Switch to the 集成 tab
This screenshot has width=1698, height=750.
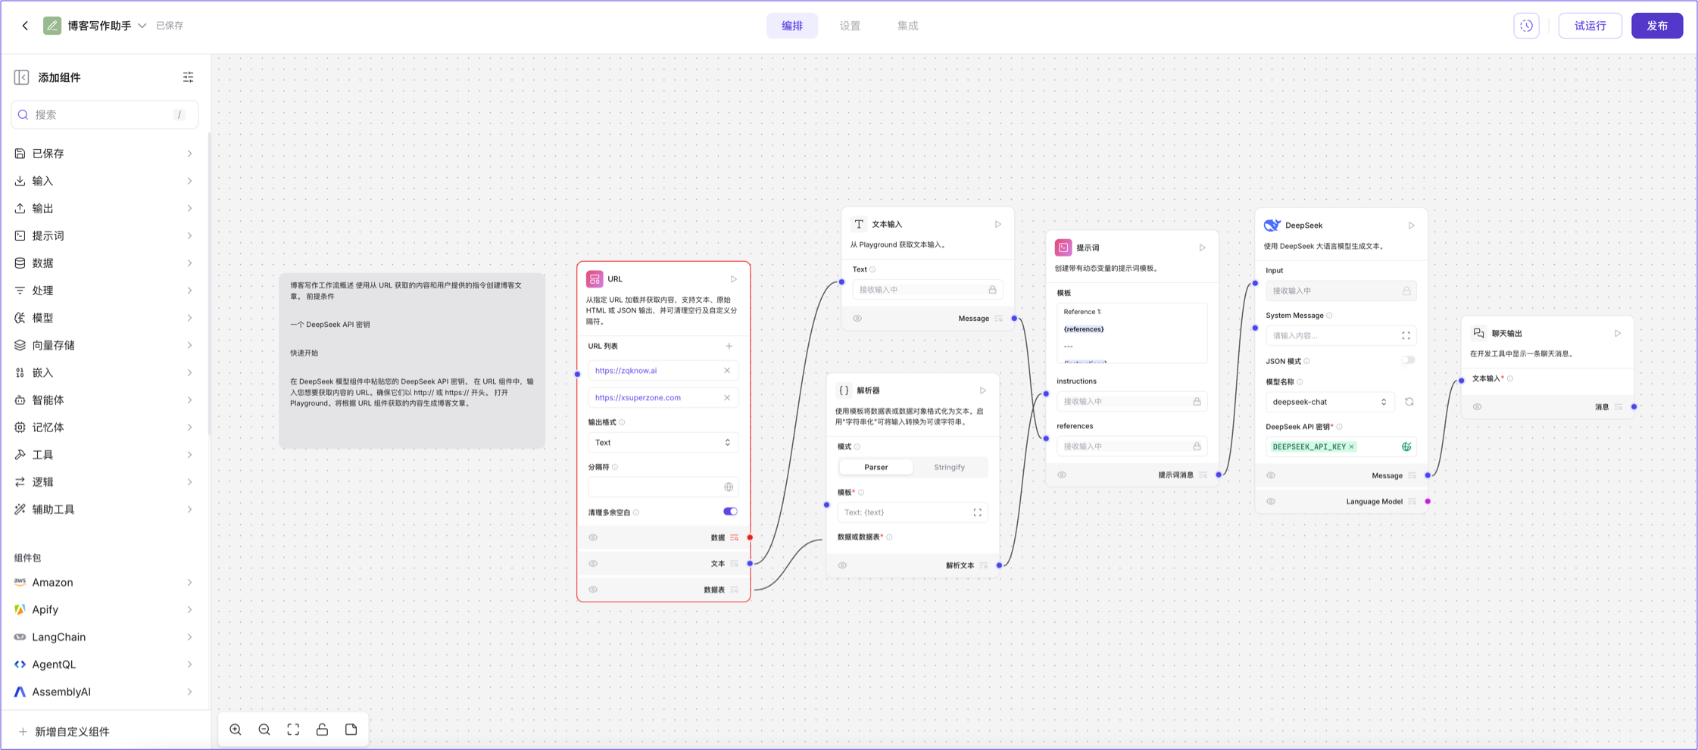907,26
